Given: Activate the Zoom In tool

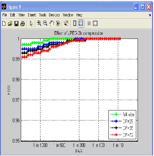Looking at the screenshot, I should click(x=39, y=23).
